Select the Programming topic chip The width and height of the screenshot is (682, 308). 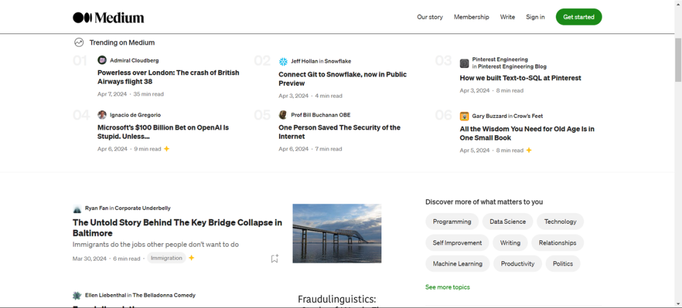pyautogui.click(x=452, y=222)
